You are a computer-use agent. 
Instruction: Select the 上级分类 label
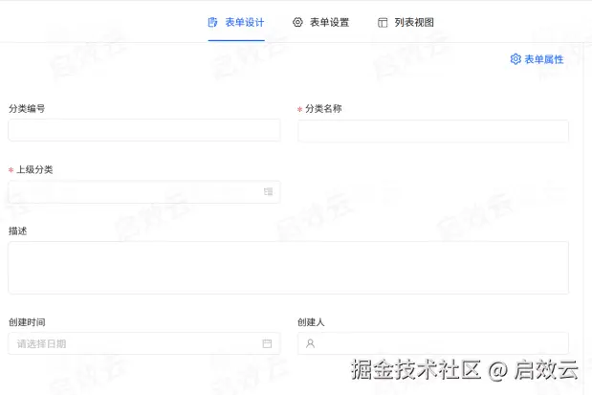34,169
